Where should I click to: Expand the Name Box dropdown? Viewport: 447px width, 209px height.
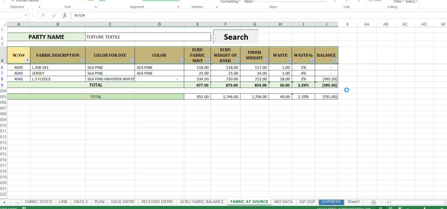26,15
